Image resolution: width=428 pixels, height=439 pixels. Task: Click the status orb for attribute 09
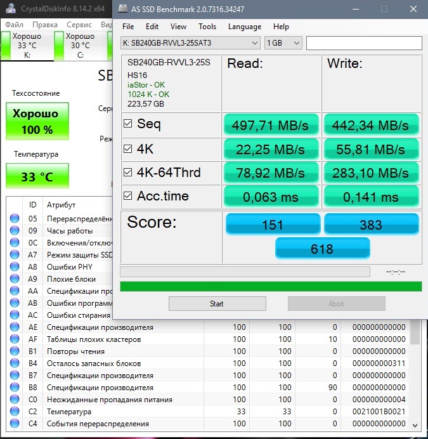pos(15,230)
